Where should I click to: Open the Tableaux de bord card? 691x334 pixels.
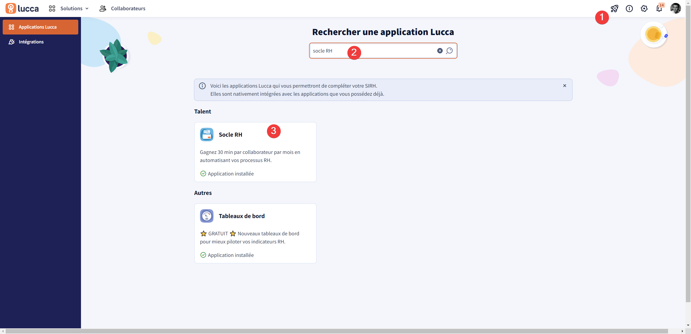pyautogui.click(x=255, y=233)
